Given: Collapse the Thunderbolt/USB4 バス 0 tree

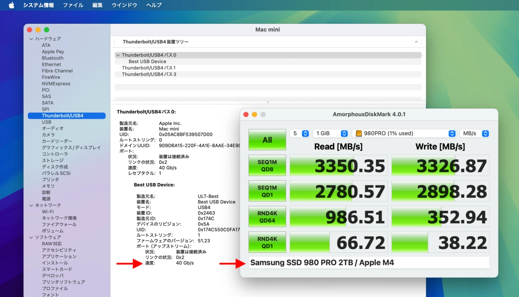Looking at the screenshot, I should (x=118, y=55).
